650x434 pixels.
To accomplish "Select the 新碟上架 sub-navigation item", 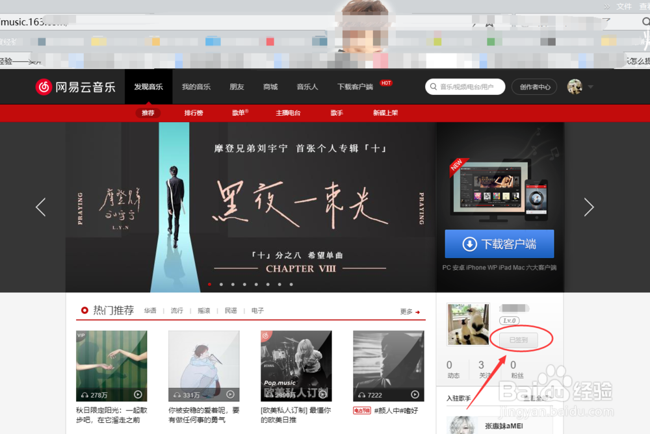I will coord(385,113).
